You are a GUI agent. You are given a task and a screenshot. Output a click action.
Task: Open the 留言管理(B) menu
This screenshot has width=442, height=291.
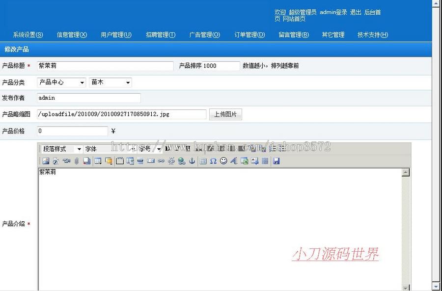[x=294, y=35]
